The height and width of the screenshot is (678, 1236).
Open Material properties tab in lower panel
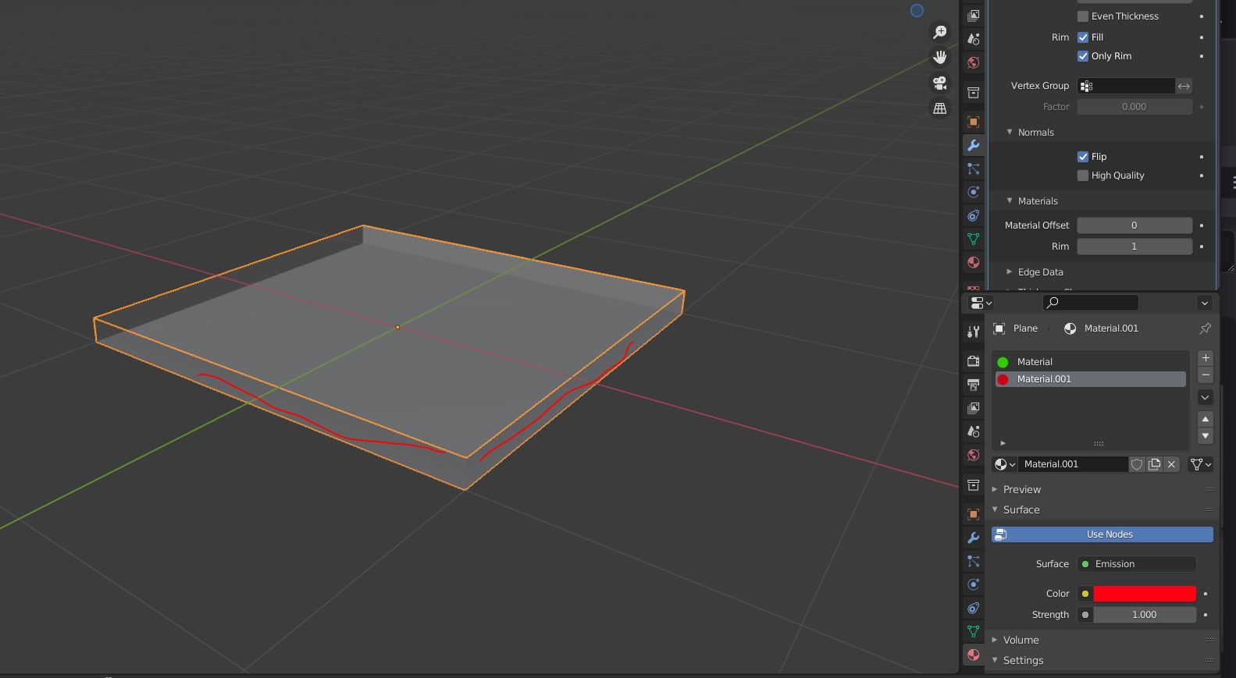[x=973, y=655]
